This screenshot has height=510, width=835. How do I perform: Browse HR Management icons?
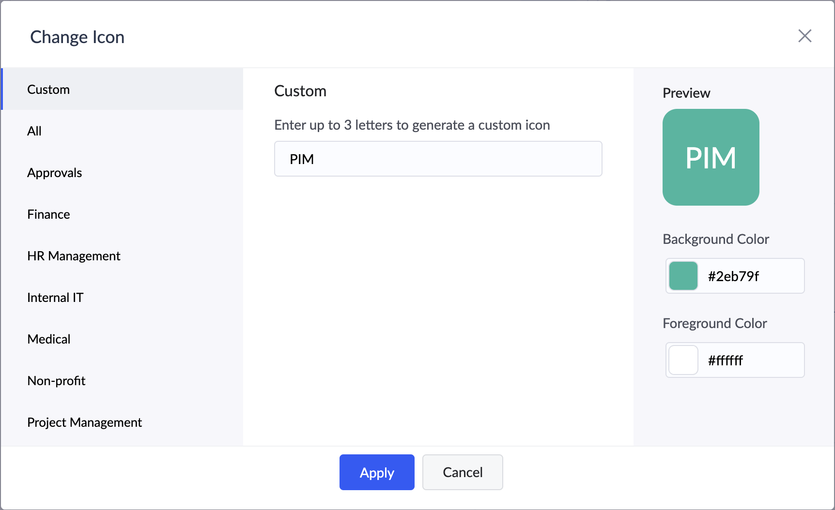[74, 256]
